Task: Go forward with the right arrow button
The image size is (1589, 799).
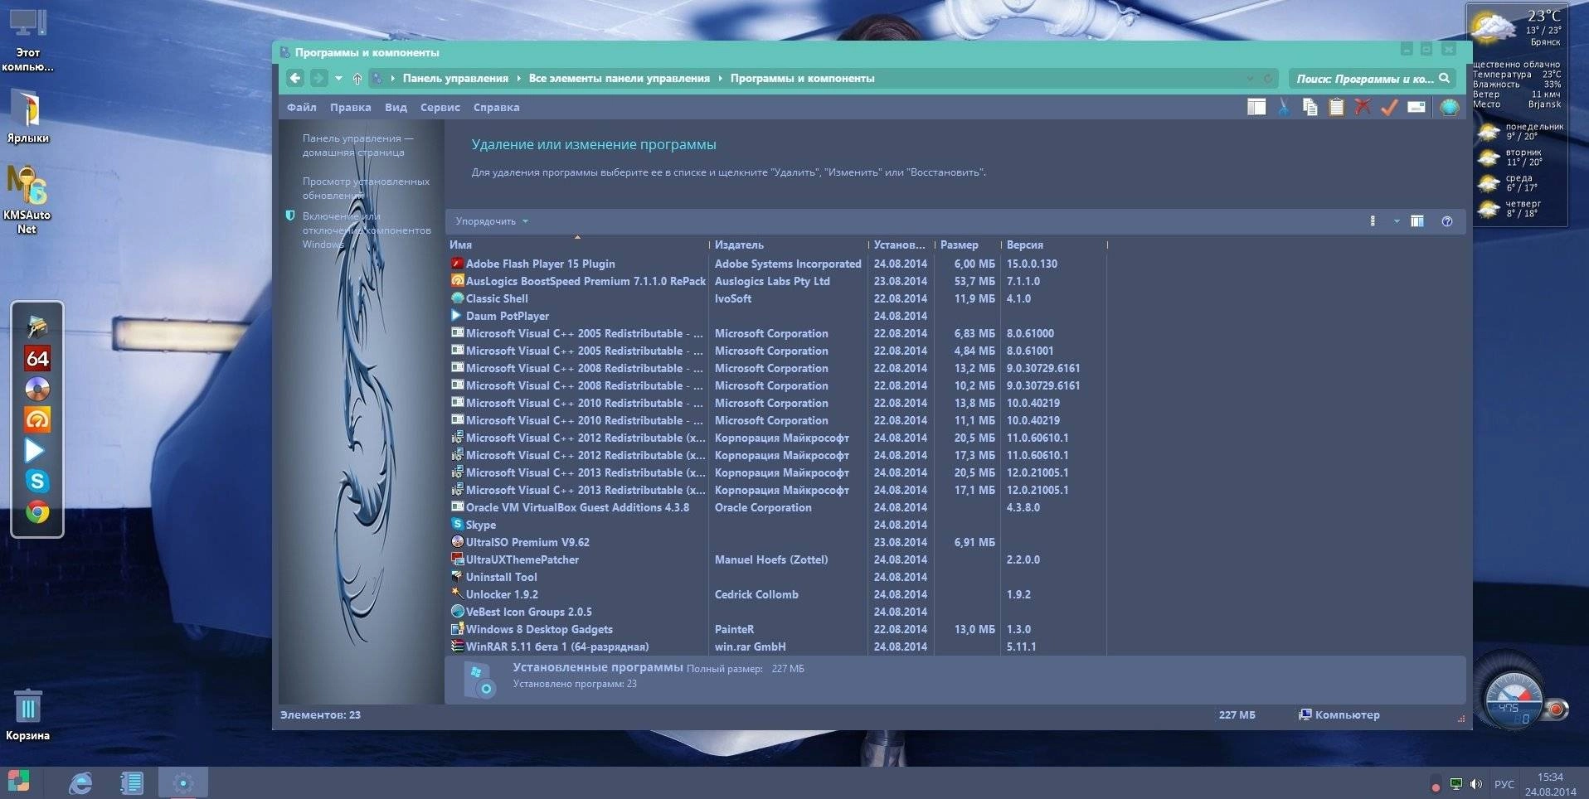Action: coord(319,78)
